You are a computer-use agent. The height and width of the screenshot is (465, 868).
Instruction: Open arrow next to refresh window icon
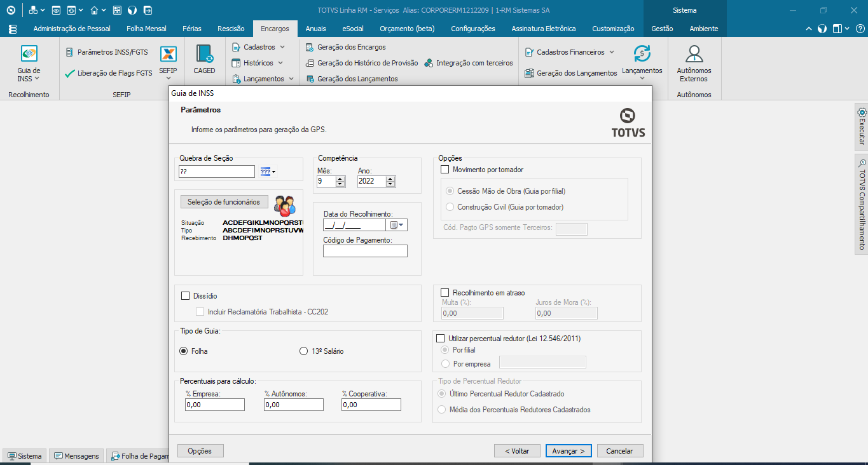pyautogui.click(x=81, y=10)
